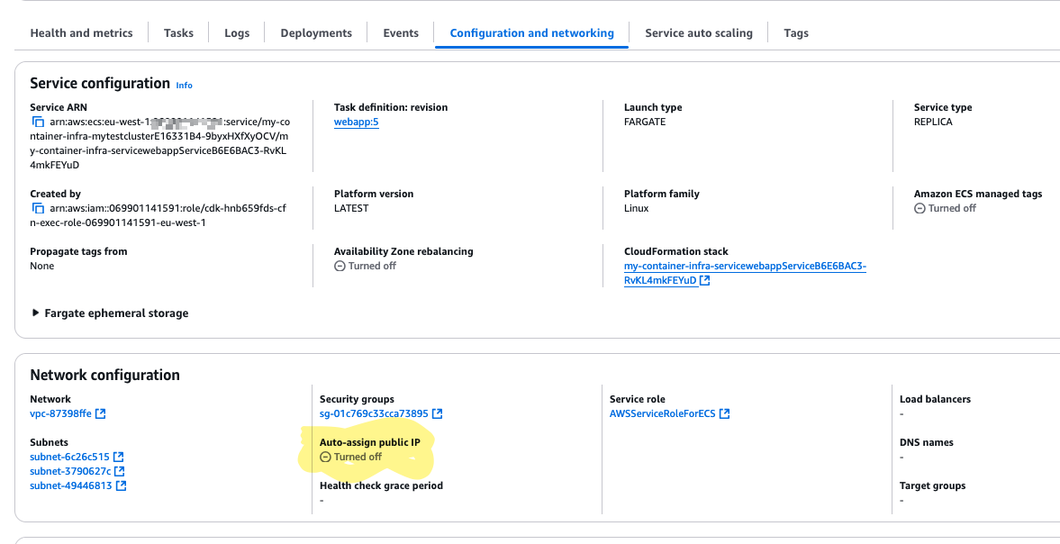The width and height of the screenshot is (1060, 544).
Task: Click external link icon beside vpc-87398ffe
Action: [101, 414]
